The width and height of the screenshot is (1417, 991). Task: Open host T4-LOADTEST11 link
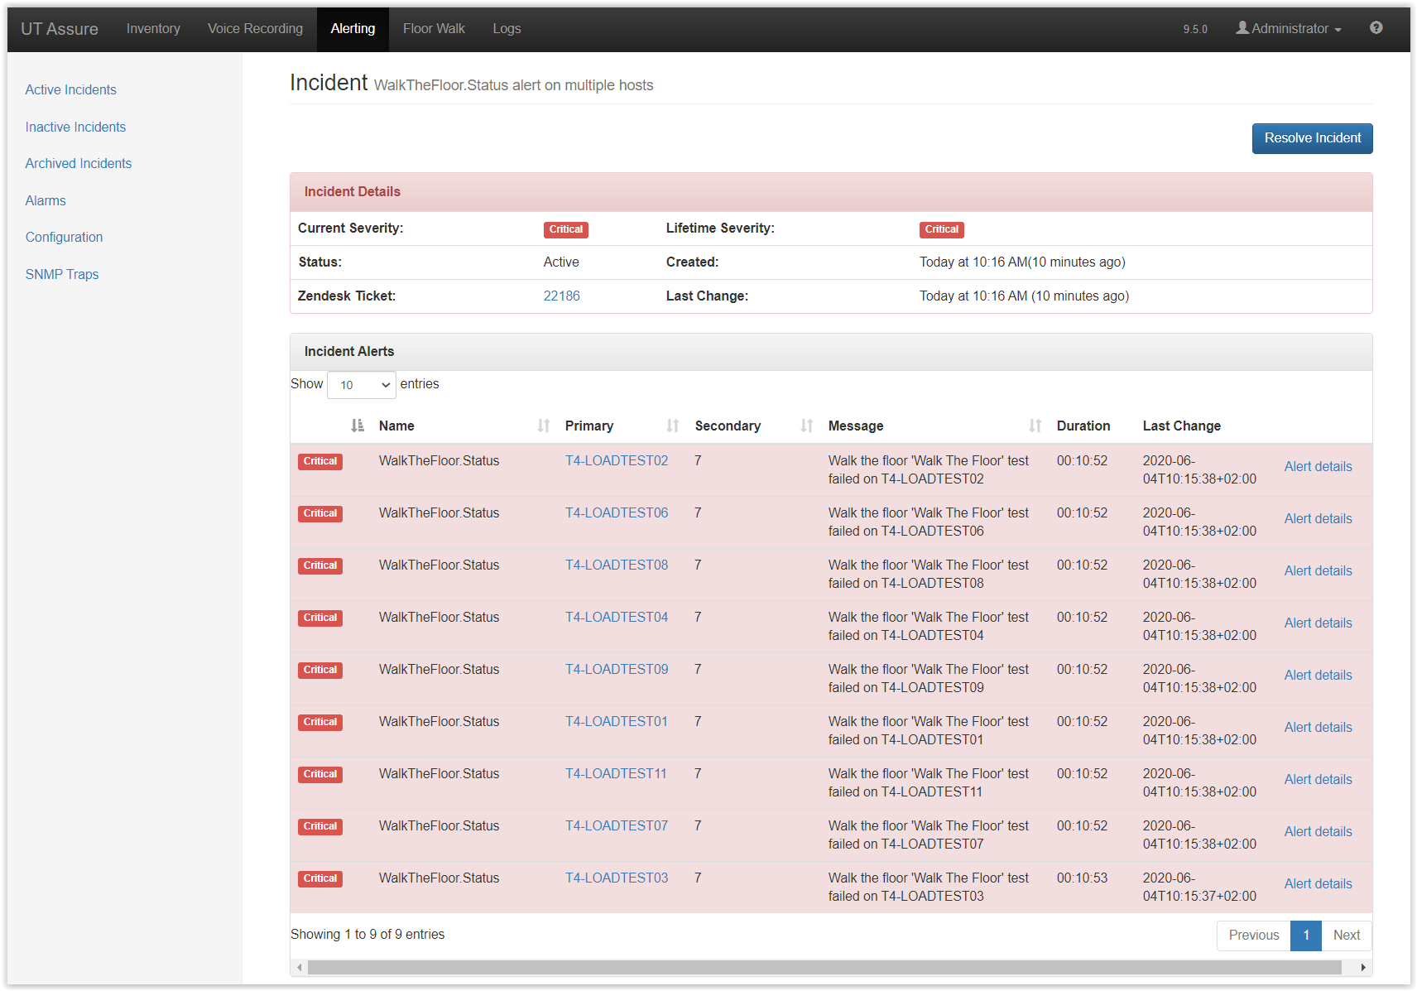pyautogui.click(x=616, y=773)
